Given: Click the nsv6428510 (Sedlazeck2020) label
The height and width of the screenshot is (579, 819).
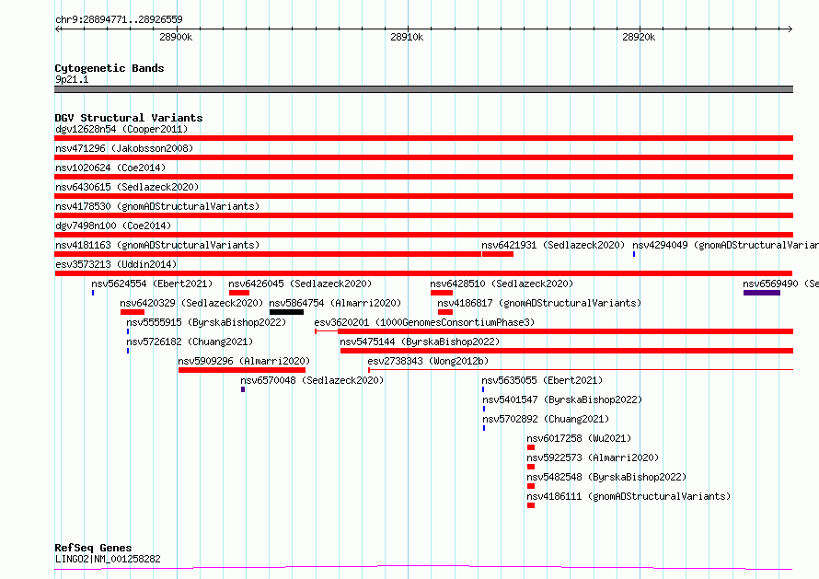Looking at the screenshot, I should [502, 284].
